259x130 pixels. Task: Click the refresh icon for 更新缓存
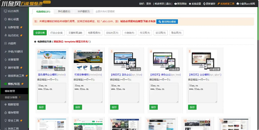click(x=204, y=4)
